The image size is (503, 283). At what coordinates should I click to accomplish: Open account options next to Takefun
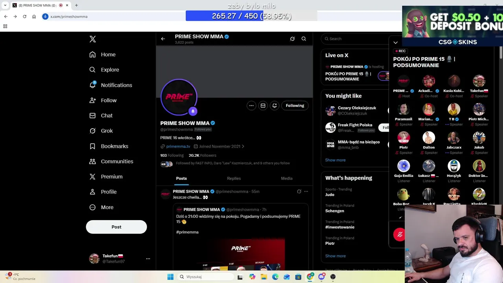148,259
